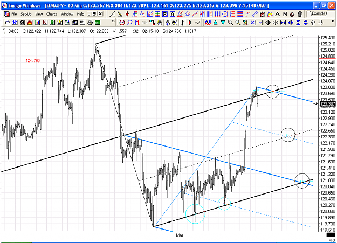Click the Ensign application icon in menu bar
Image resolution: width=337 pixels, height=243 pixels.
coord(7,14)
